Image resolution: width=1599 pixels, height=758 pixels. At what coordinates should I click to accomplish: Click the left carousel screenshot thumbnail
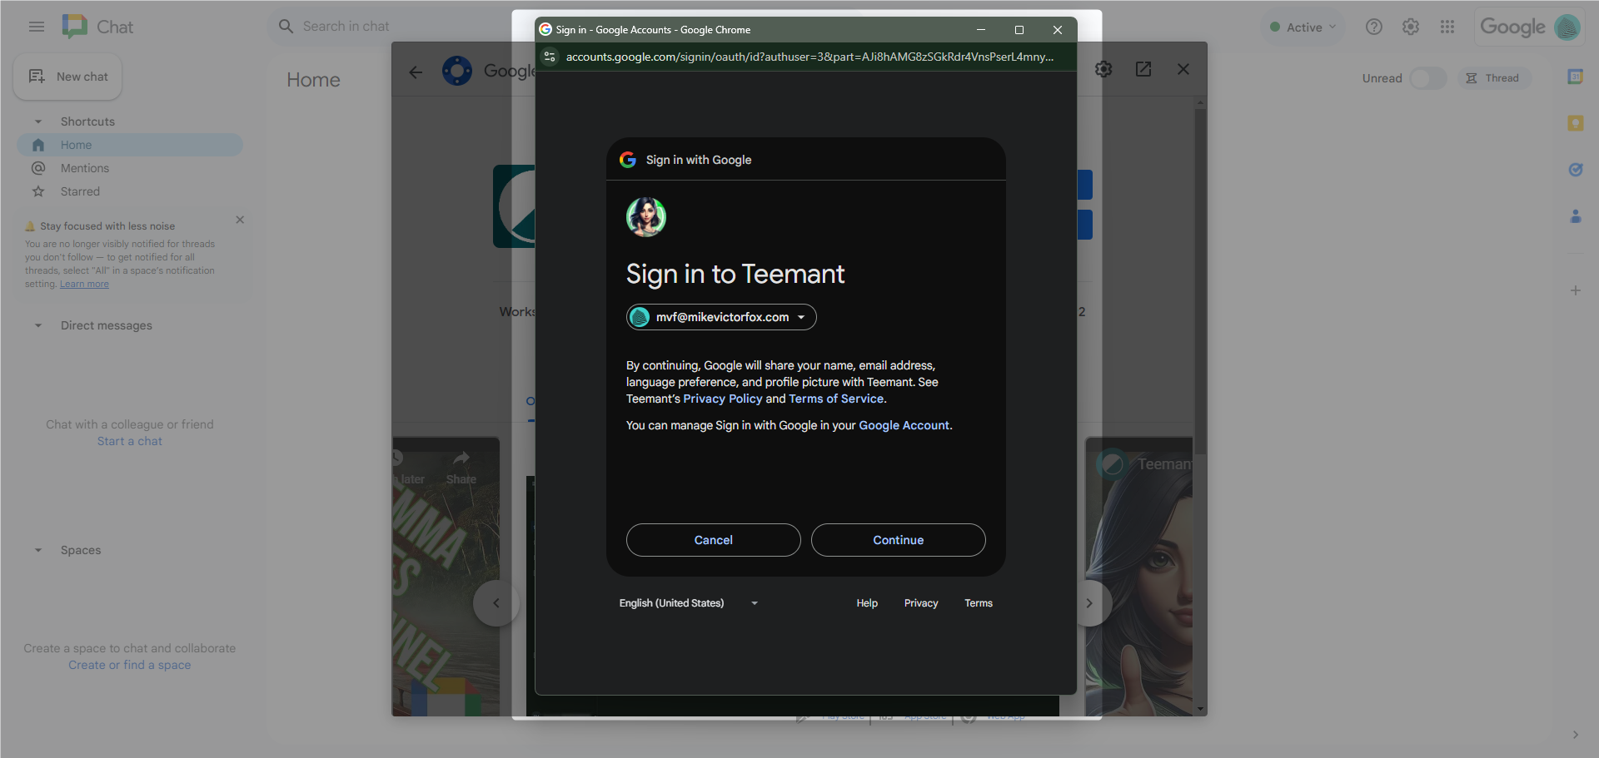446,576
